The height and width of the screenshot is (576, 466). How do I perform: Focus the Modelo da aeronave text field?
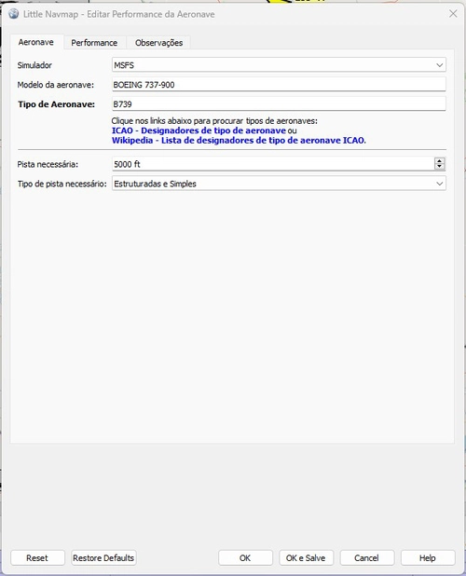point(279,85)
